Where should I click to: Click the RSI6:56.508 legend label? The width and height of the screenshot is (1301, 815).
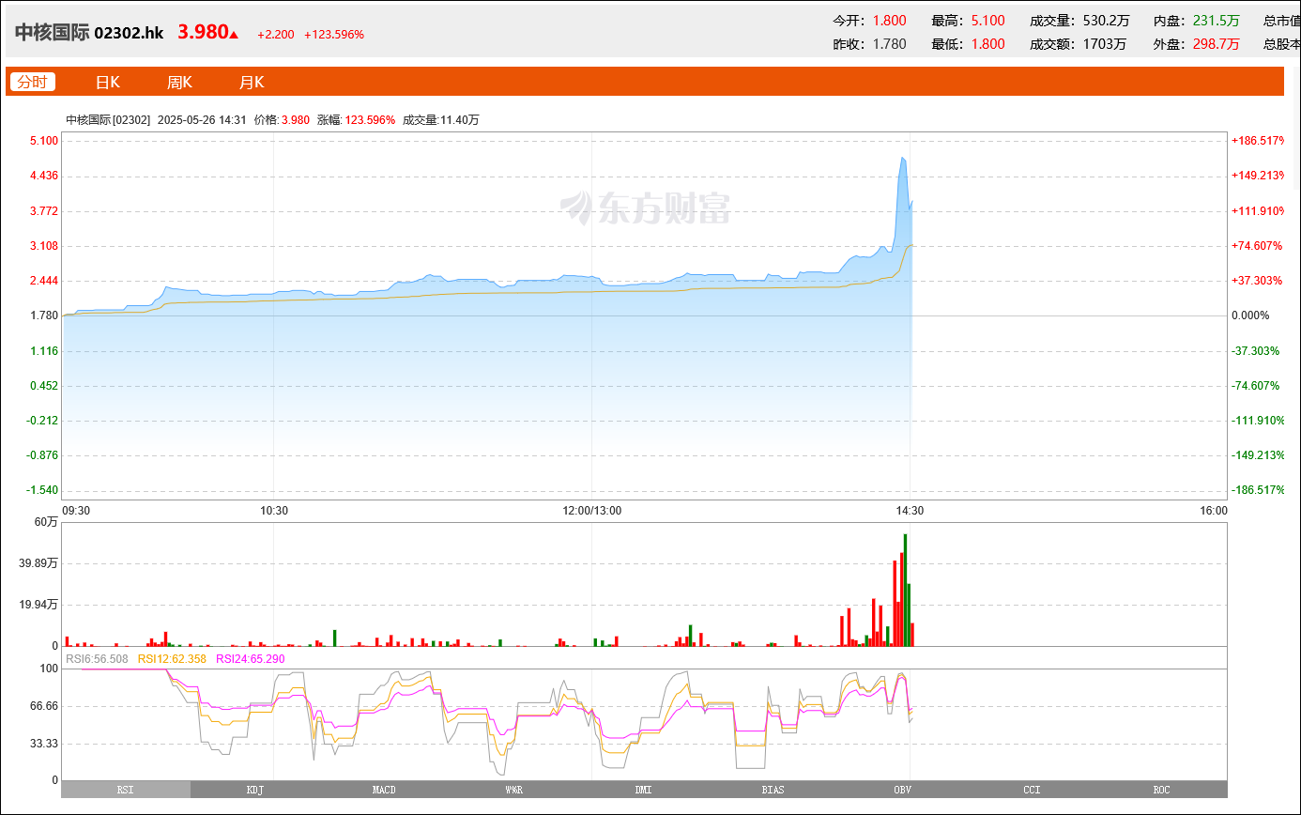click(97, 659)
